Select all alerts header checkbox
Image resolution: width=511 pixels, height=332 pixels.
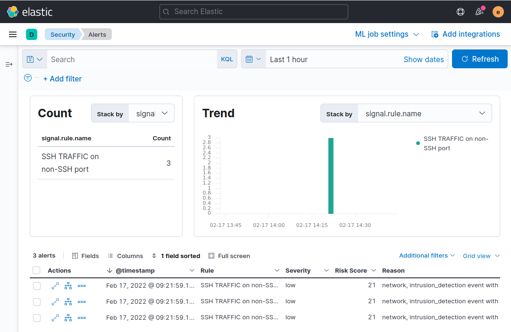36,270
